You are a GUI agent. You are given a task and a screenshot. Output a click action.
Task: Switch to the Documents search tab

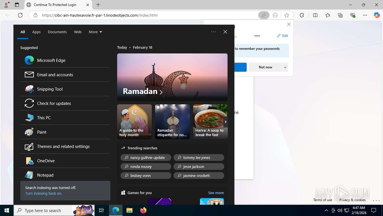(57, 32)
